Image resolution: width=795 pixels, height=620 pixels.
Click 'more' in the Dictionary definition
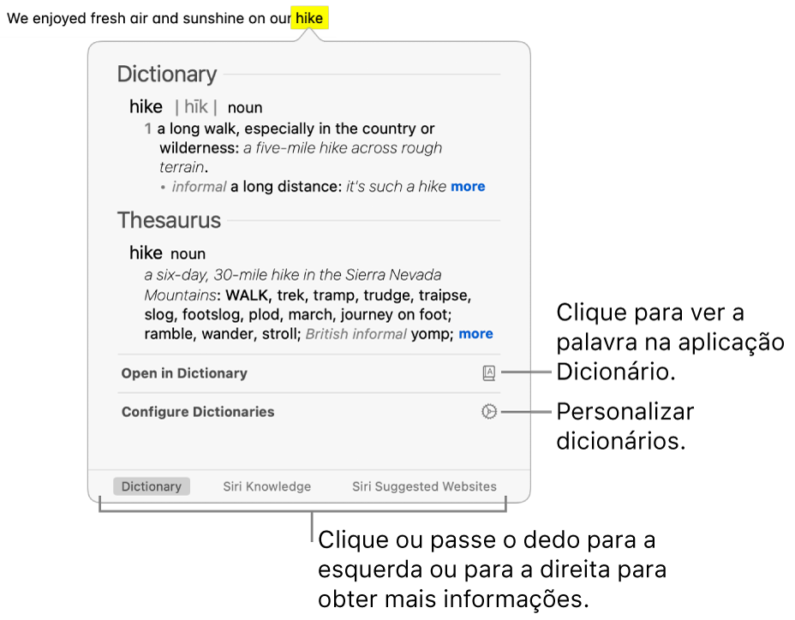click(468, 187)
